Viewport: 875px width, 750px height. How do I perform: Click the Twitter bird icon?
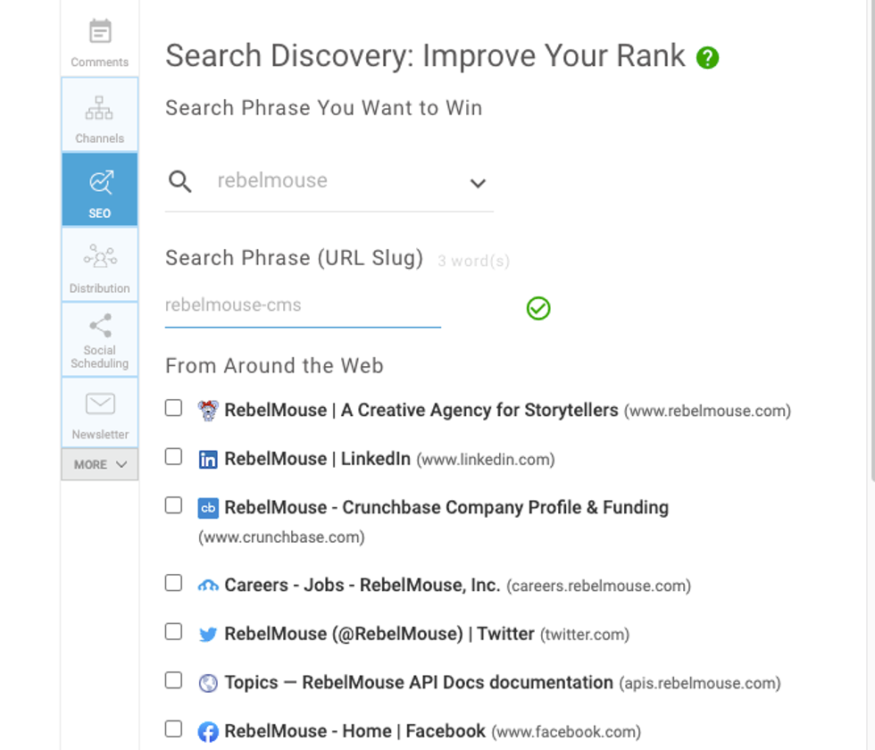point(208,635)
